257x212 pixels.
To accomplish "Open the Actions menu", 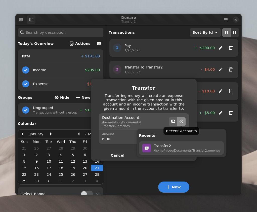I will [x=80, y=44].
